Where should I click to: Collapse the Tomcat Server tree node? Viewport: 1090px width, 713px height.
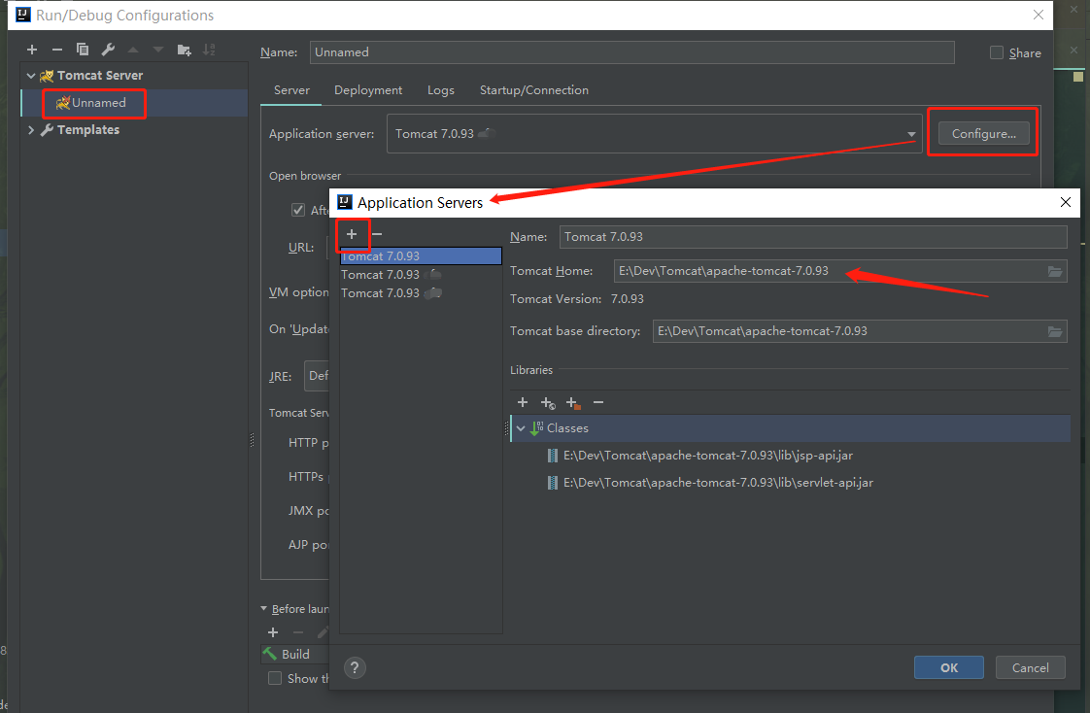pyautogui.click(x=30, y=75)
